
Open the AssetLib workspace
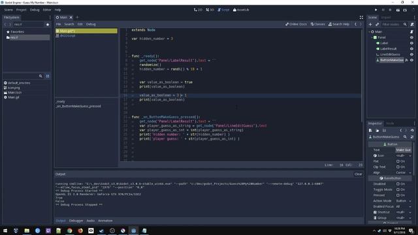point(241,10)
